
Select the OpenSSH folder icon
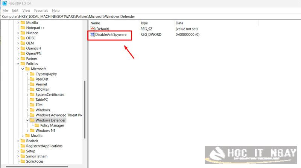point(23,48)
